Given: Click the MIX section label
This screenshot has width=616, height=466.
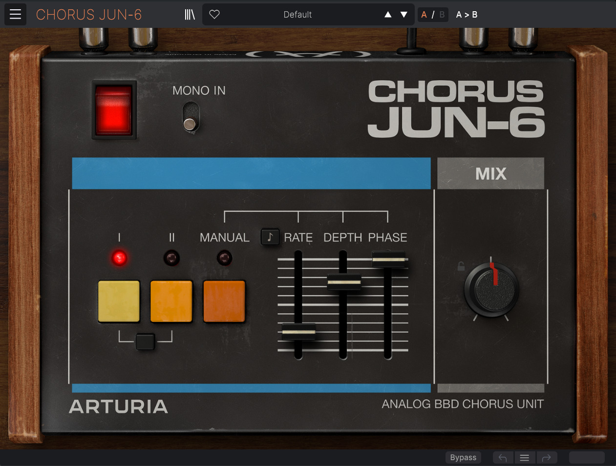Looking at the screenshot, I should point(490,173).
